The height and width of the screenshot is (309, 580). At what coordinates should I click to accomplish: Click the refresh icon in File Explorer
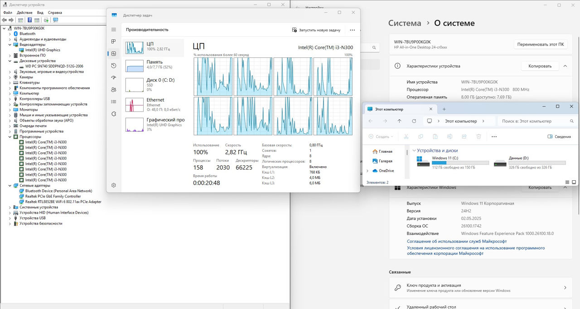coord(414,121)
